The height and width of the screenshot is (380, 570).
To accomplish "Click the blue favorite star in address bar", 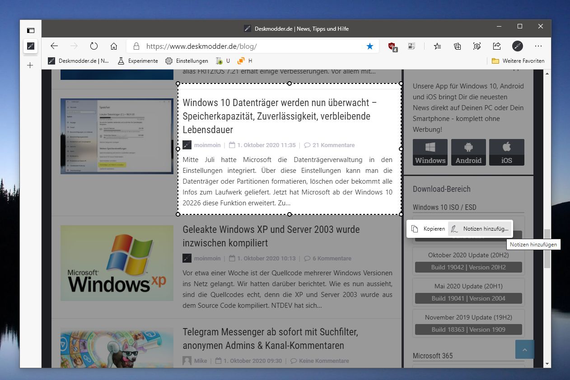I will pyautogui.click(x=370, y=46).
